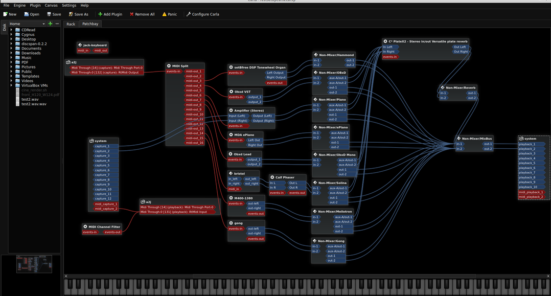Click the New toolbar icon
Viewport: 551px width, 296px height.
(5, 14)
